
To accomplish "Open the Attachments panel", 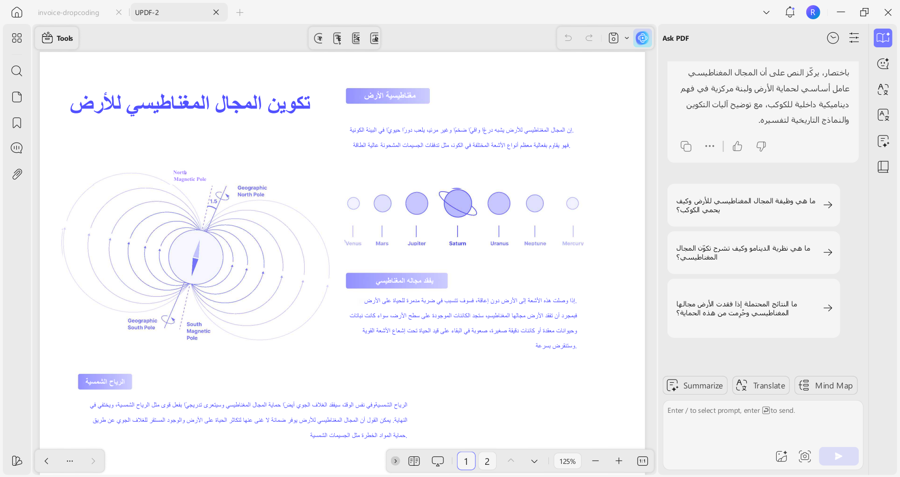I will [x=17, y=174].
